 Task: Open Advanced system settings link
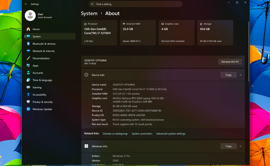pos(171,134)
